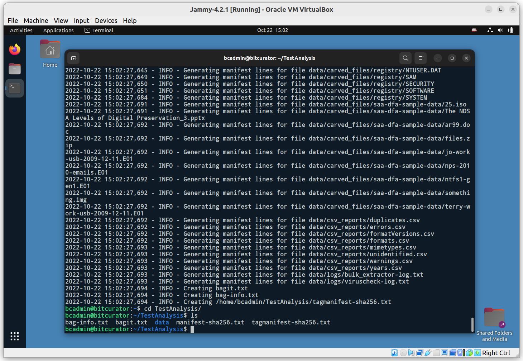Click the keyboard capture arrow icon
The height and width of the screenshot is (361, 523).
(x=478, y=353)
